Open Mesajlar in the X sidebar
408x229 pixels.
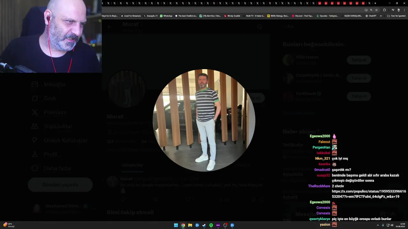[48, 84]
